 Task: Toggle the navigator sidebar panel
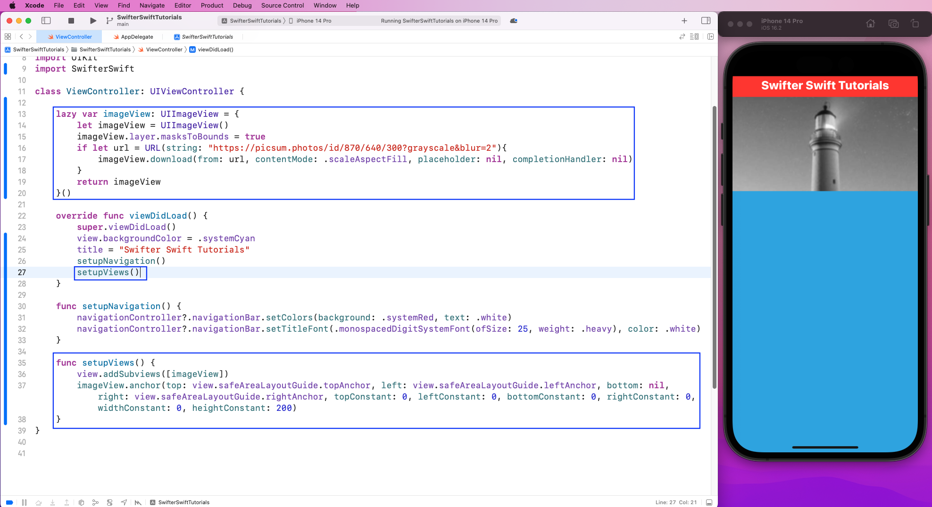tap(46, 21)
